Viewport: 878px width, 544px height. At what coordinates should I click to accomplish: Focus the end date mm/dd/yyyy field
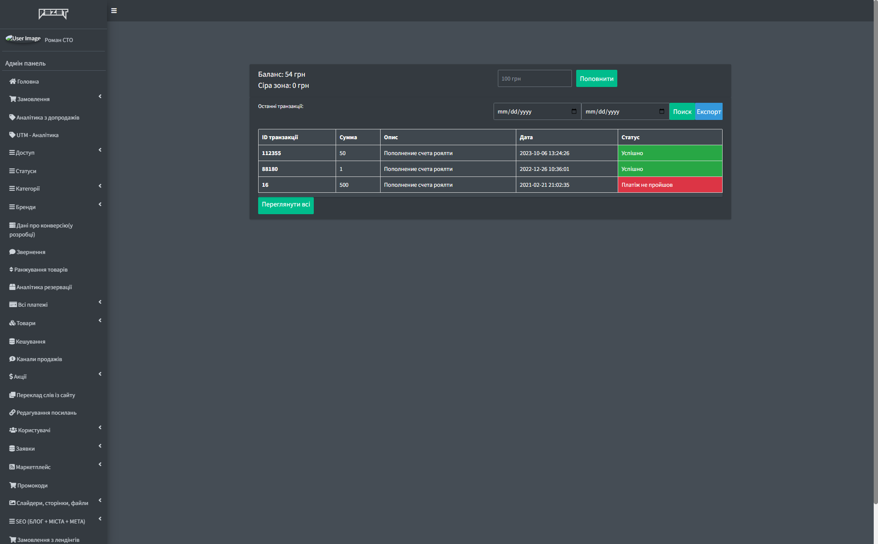click(x=625, y=111)
